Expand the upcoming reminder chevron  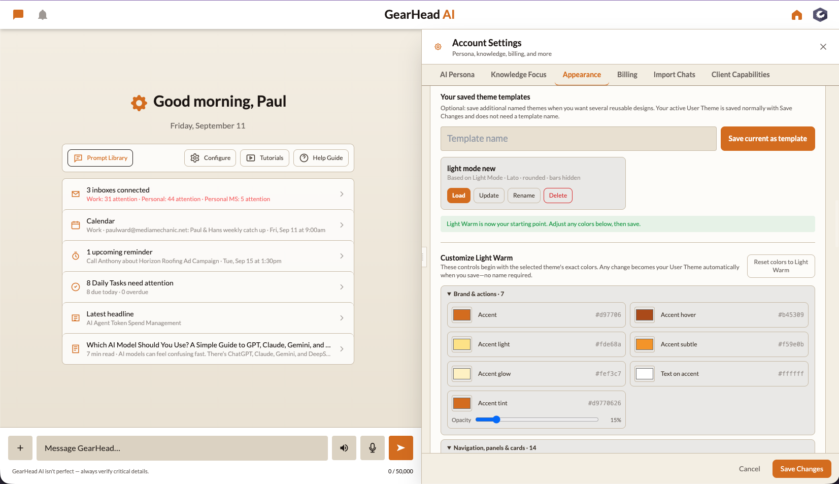click(x=342, y=256)
